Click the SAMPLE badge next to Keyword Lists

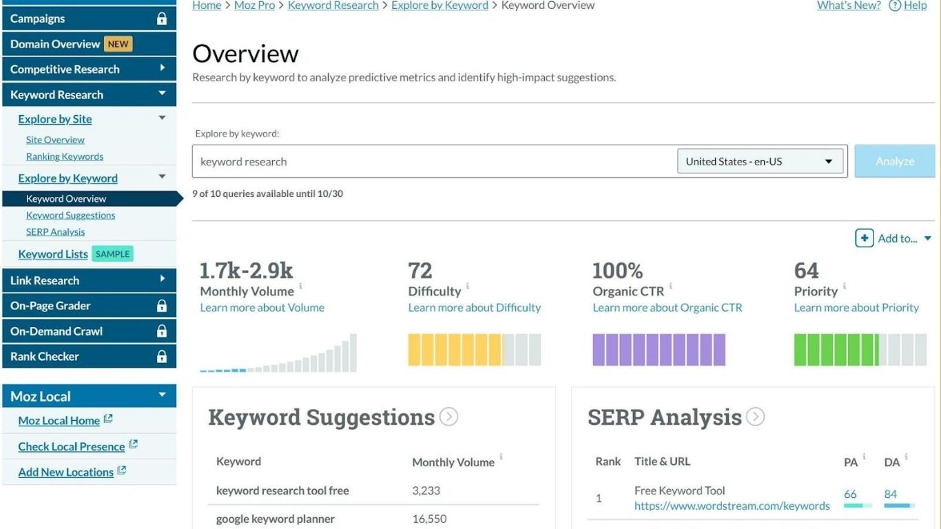[112, 254]
